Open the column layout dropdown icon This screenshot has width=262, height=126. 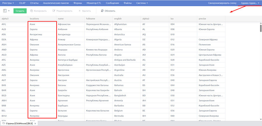point(6,11)
